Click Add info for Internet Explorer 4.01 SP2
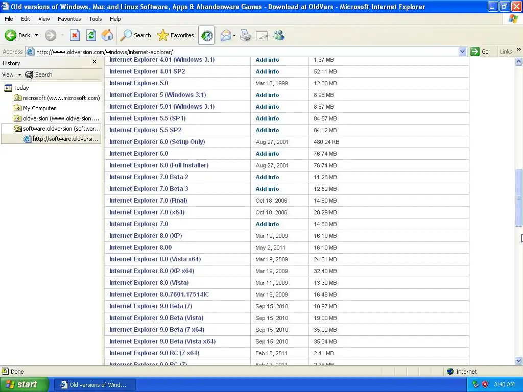Screen dimensions: 523x392 267,71
